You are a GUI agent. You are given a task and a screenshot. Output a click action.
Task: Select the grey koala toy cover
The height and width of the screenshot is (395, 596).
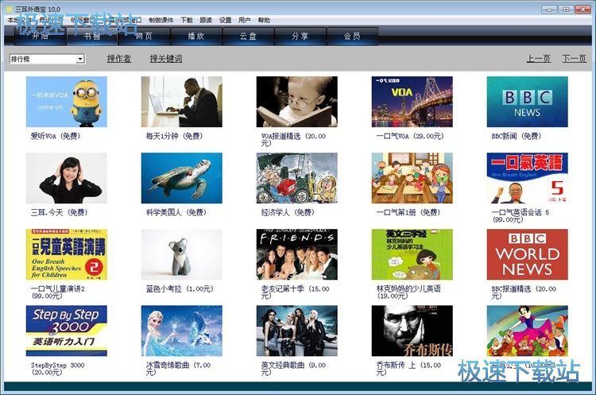coord(182,254)
